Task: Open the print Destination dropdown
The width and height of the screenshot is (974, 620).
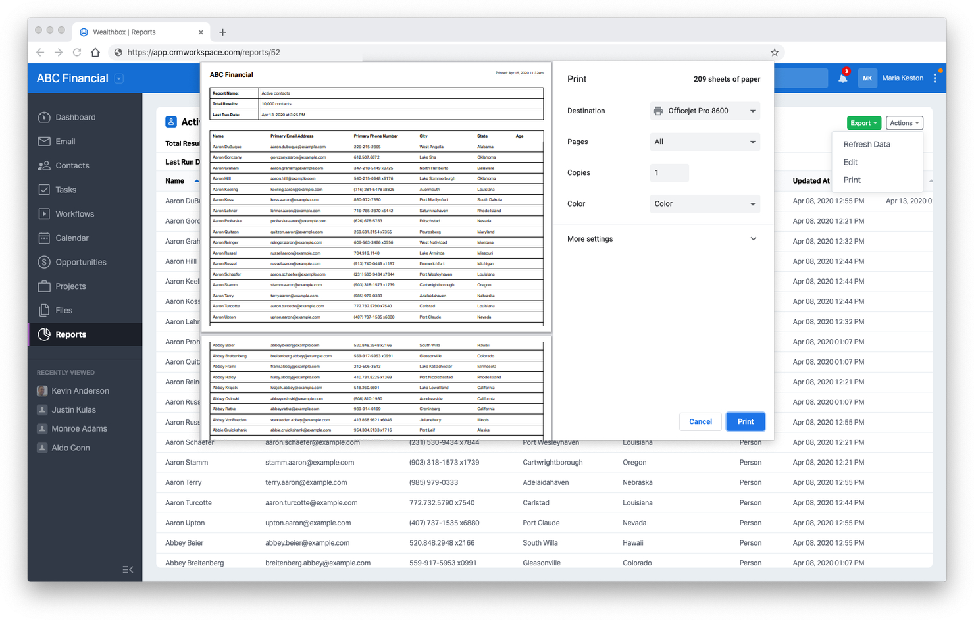Action: (x=704, y=110)
